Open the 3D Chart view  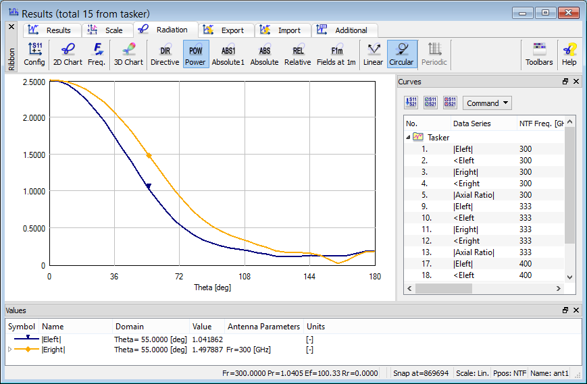(128, 54)
